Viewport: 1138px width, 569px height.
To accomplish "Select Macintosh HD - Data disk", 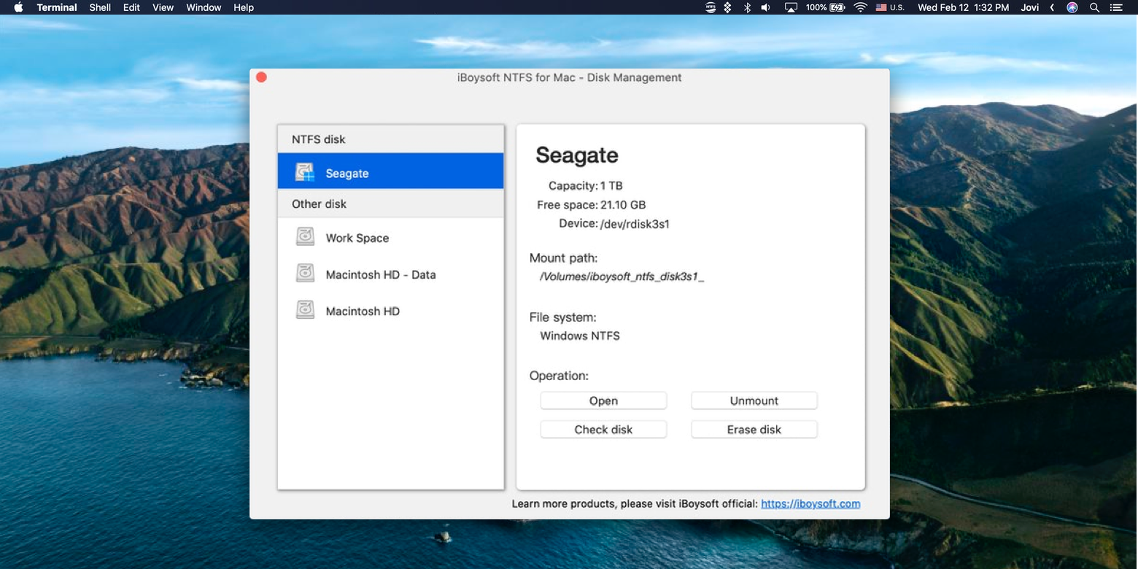I will 391,274.
